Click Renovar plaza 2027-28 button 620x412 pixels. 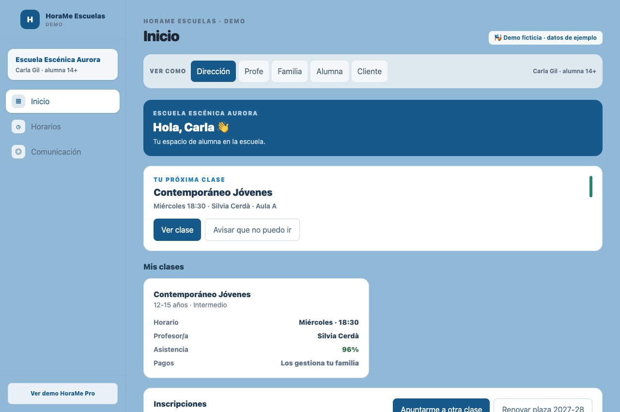coord(543,405)
